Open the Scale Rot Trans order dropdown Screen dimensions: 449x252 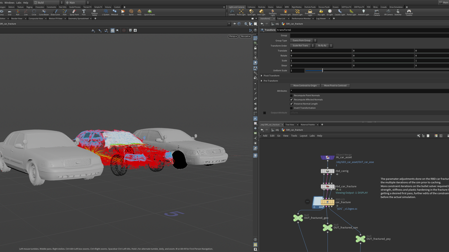pos(302,46)
